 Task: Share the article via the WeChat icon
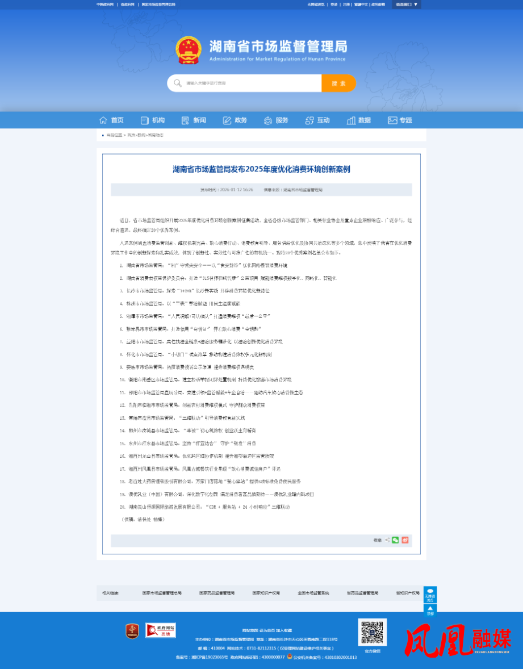point(395,540)
